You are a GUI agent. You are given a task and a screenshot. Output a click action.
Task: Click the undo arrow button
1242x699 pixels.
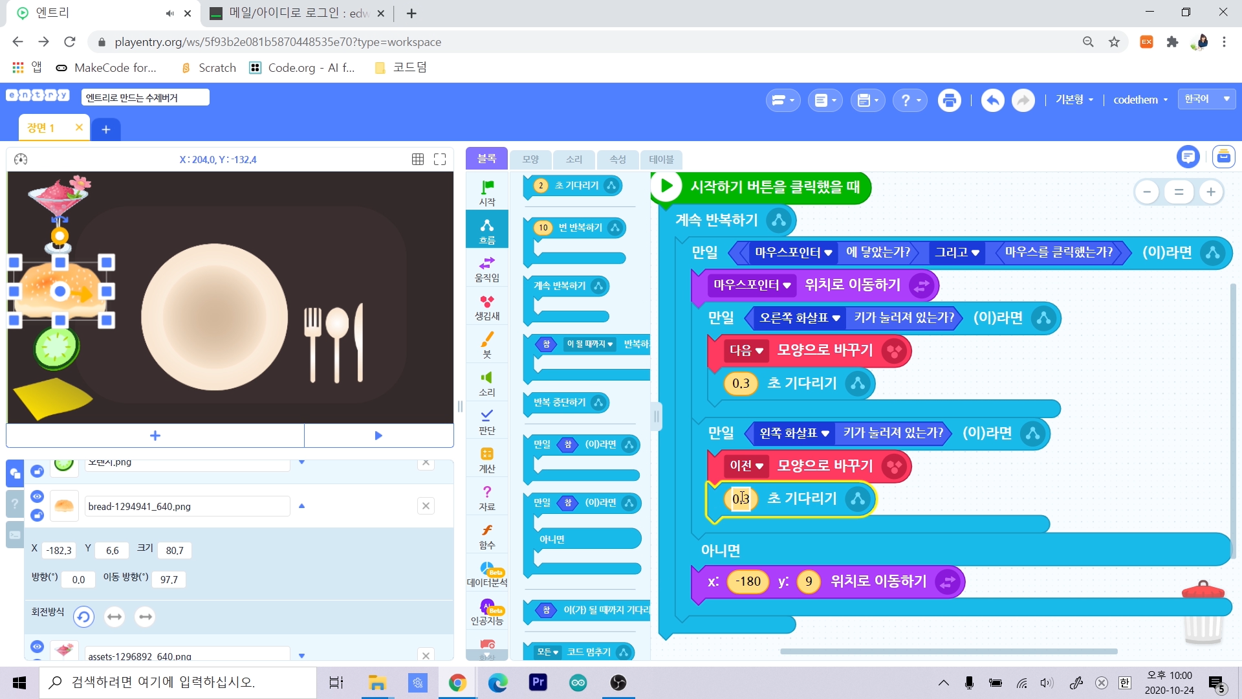click(x=992, y=100)
